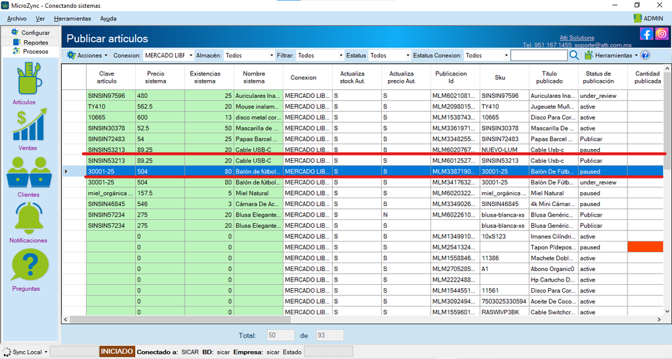The image size is (672, 359).
Task: Click the Sku column header
Action: 505,77
